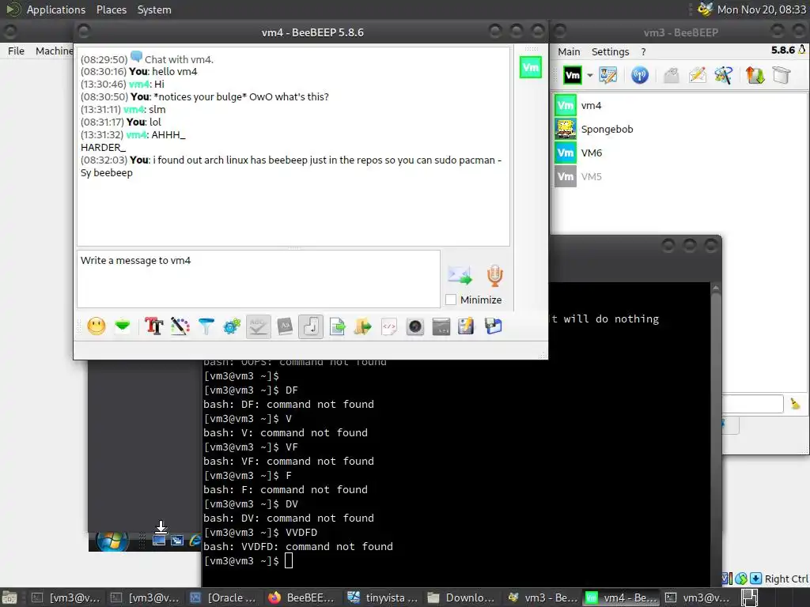Select user Spongebob in the user list
Viewport: 810px width, 607px height.
(x=679, y=129)
